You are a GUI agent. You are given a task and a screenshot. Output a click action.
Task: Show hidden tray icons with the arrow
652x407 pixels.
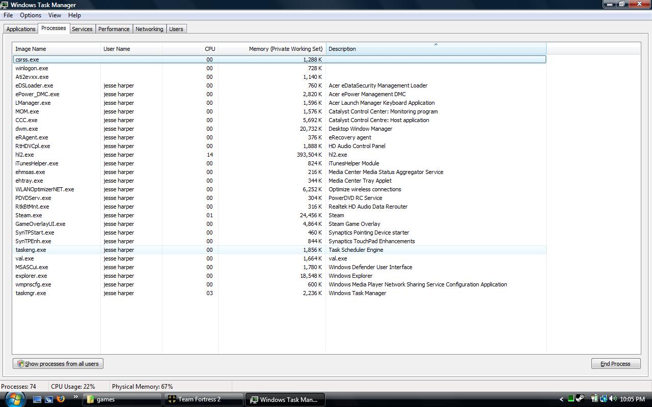point(561,399)
